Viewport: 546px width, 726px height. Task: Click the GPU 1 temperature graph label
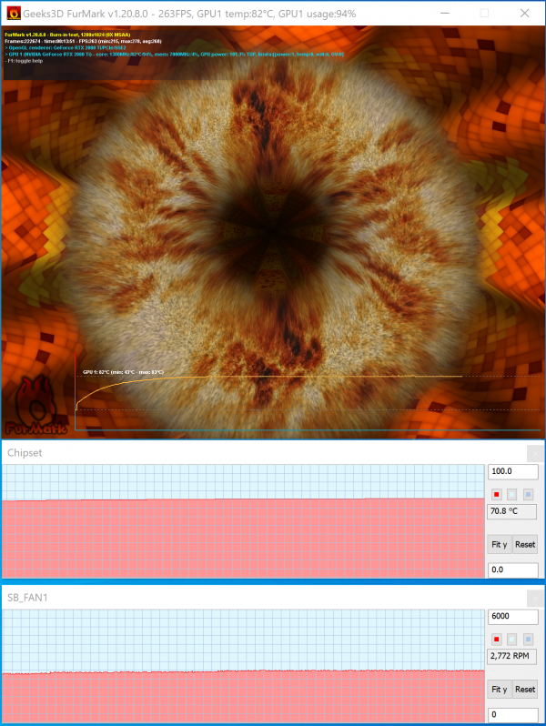tap(123, 372)
